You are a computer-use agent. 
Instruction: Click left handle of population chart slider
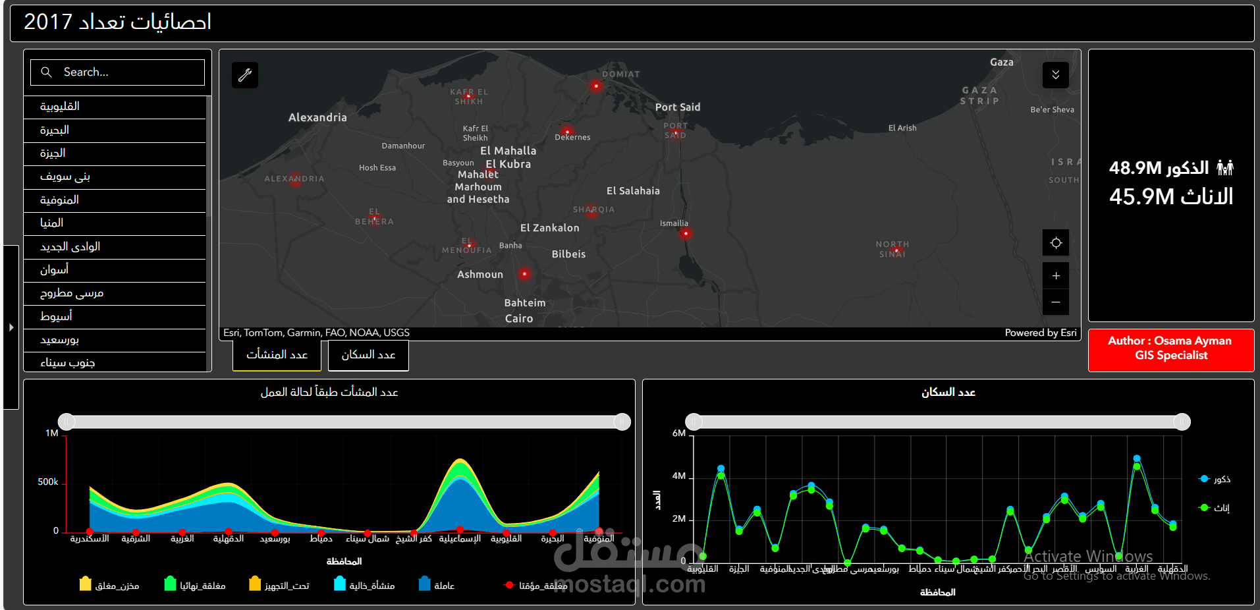coord(694,422)
